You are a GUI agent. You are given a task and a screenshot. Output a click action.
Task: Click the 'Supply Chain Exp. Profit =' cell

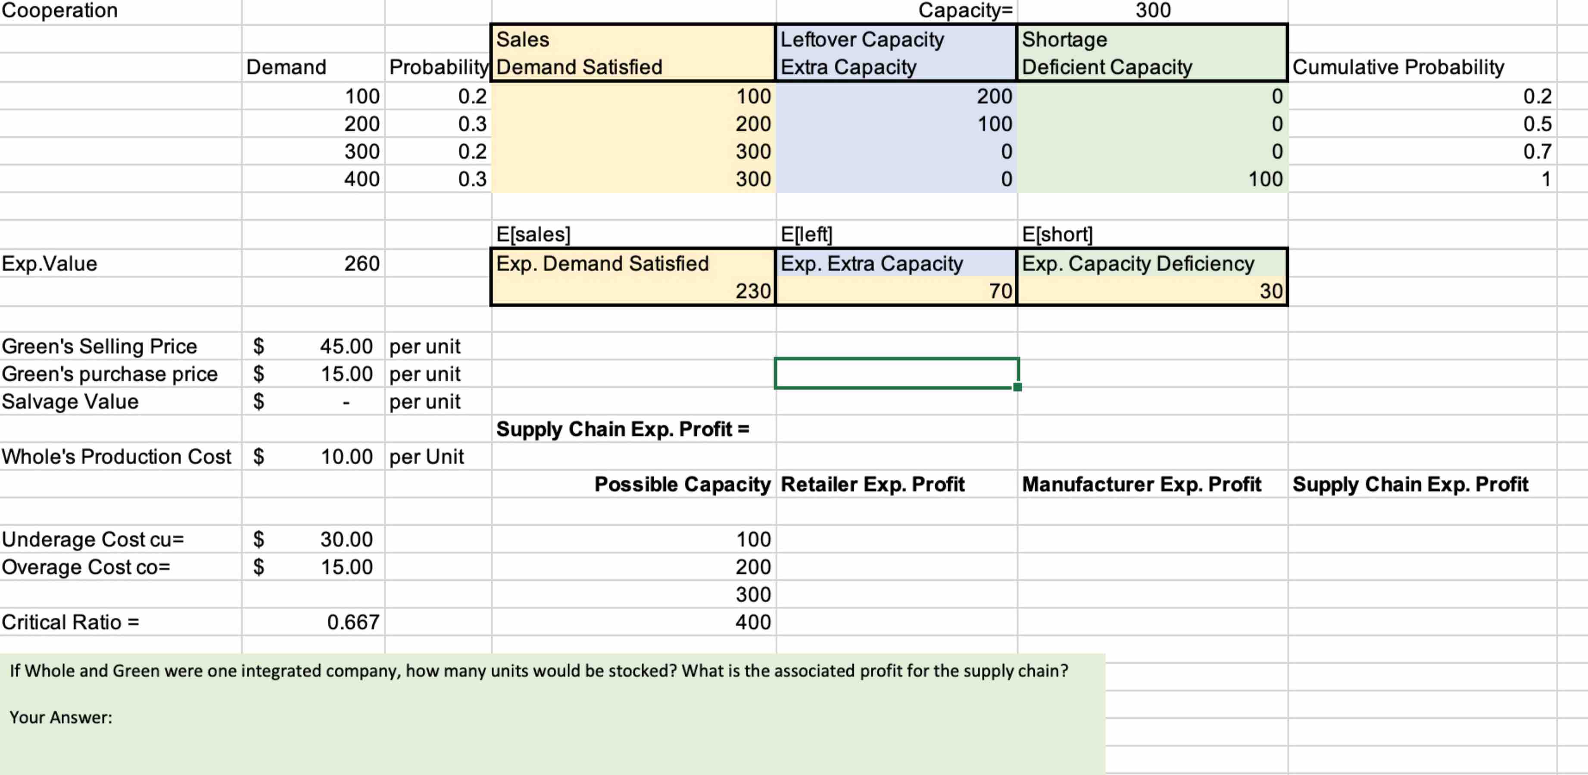633,428
